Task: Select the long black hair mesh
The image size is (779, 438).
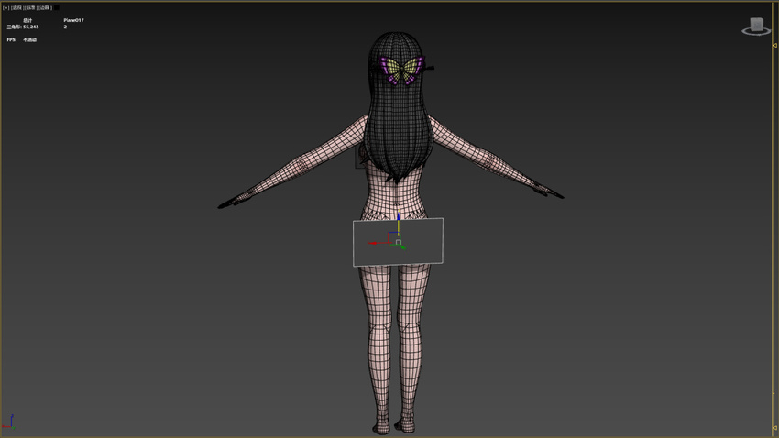Action: [x=399, y=119]
